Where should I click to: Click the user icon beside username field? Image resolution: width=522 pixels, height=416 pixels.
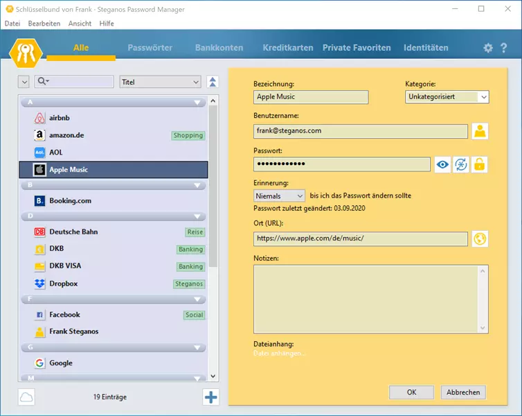point(479,131)
